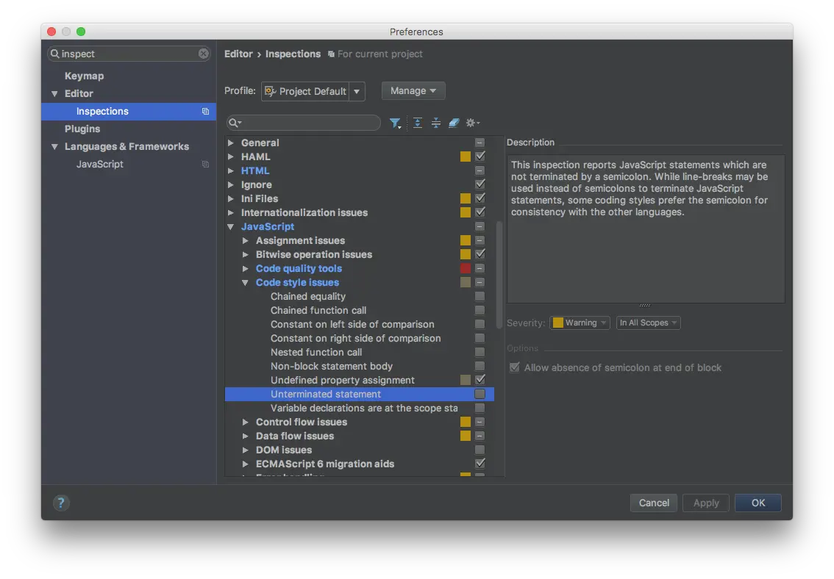
Task: Click the expand all icon
Action: tap(418, 123)
